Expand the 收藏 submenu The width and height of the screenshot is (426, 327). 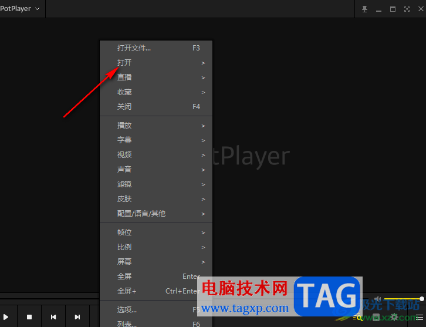[x=156, y=92]
